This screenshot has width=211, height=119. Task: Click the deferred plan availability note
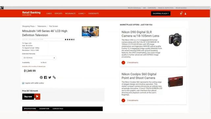click(34, 66)
